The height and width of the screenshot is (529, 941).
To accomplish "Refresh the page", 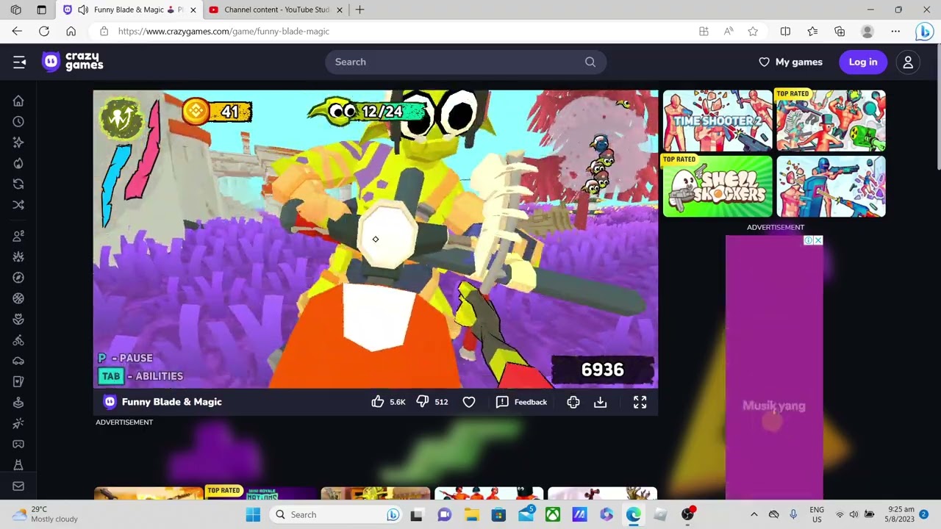I will click(x=44, y=32).
